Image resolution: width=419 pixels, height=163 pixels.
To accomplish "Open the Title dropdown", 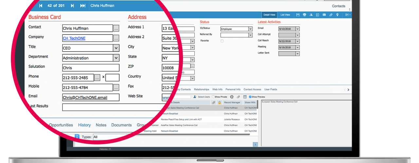I will click(x=116, y=48).
